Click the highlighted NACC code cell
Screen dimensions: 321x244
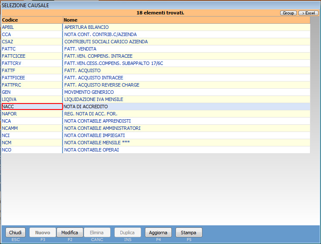click(x=32, y=107)
